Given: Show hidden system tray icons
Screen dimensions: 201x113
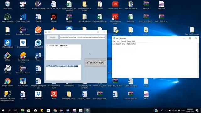Looking at the screenshot, I should (166, 110).
